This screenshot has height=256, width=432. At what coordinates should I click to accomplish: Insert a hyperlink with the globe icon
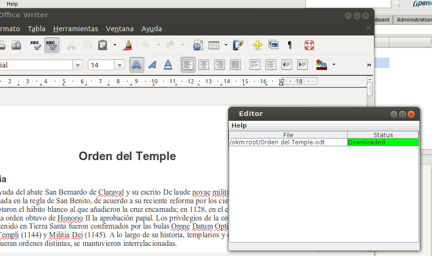tap(198, 45)
